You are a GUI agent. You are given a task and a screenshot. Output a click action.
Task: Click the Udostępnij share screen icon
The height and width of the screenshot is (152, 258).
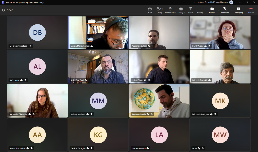point(238,10)
